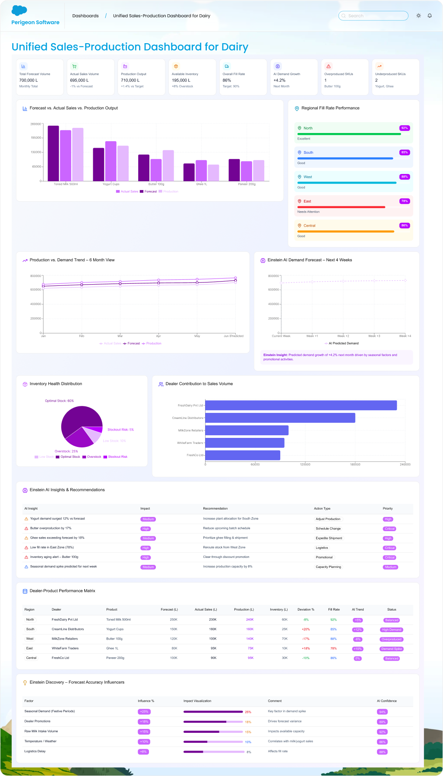This screenshot has width=443, height=776.
Task: Click the East region fill rate bar
Action: point(341,207)
